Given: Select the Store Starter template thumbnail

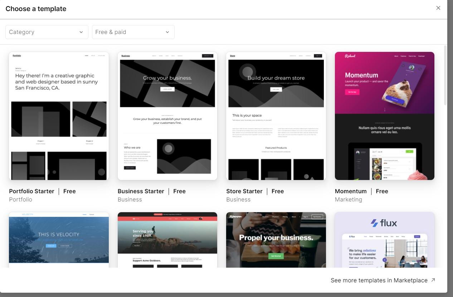Looking at the screenshot, I should click(276, 116).
